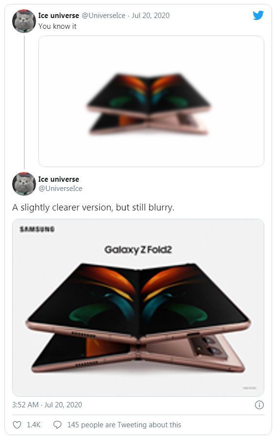Open the Galaxy Z Fold2 image
The width and height of the screenshot is (275, 439).
138,307
